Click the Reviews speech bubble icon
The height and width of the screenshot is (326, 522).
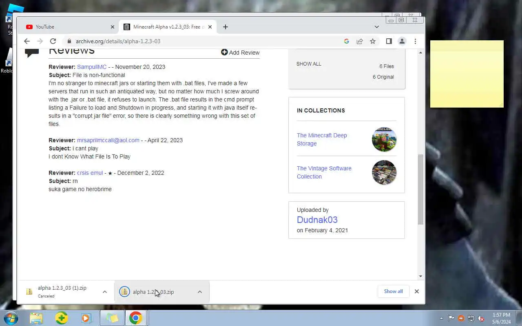[x=32, y=53]
